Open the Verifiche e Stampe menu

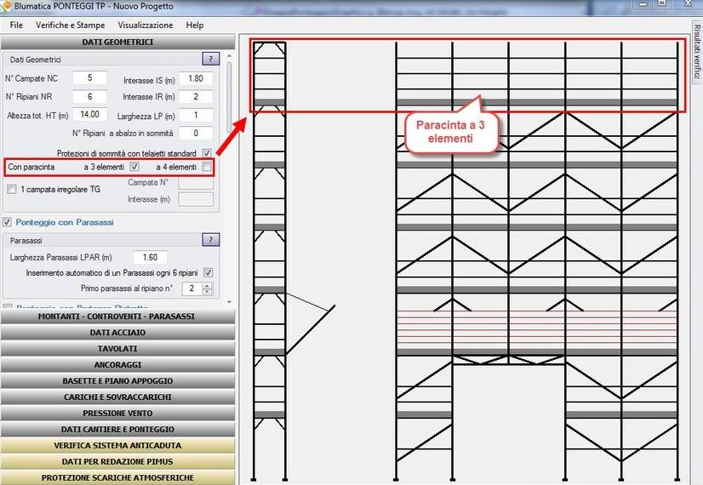(71, 26)
